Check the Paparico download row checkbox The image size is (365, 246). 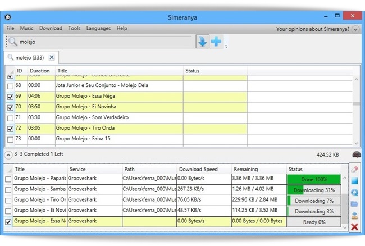(x=8, y=179)
